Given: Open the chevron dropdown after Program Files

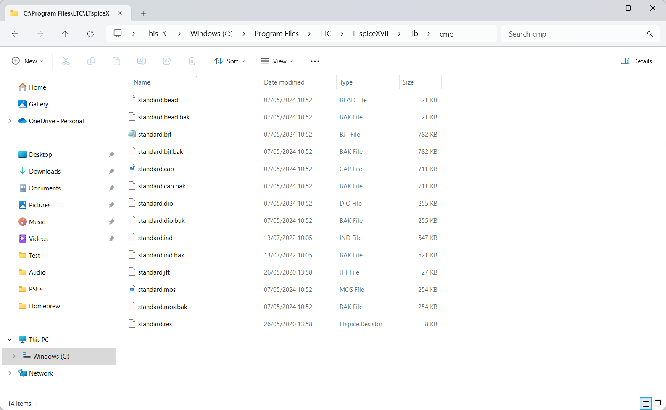Looking at the screenshot, I should point(310,34).
